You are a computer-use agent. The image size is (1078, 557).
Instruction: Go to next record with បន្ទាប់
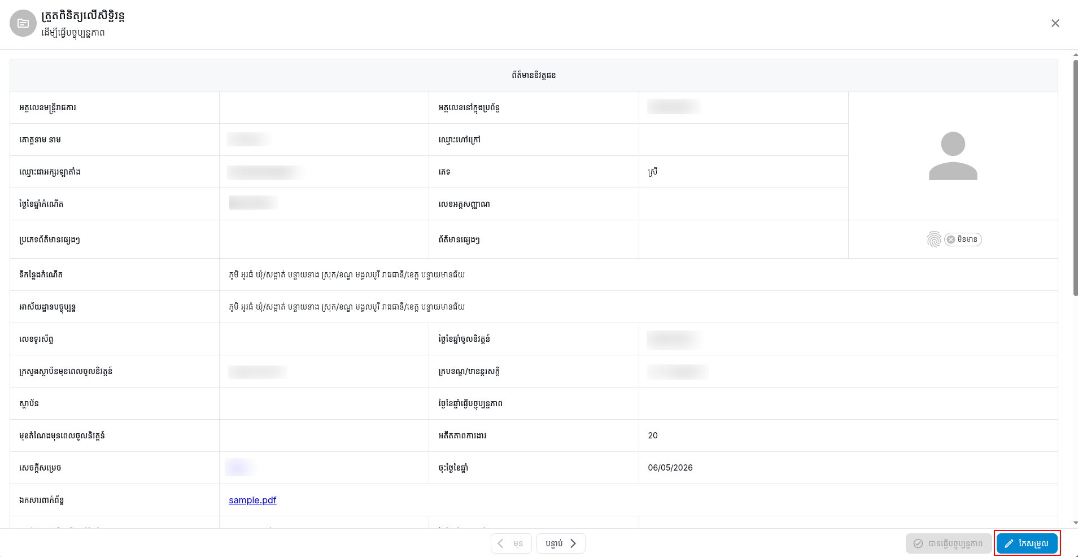(x=561, y=543)
